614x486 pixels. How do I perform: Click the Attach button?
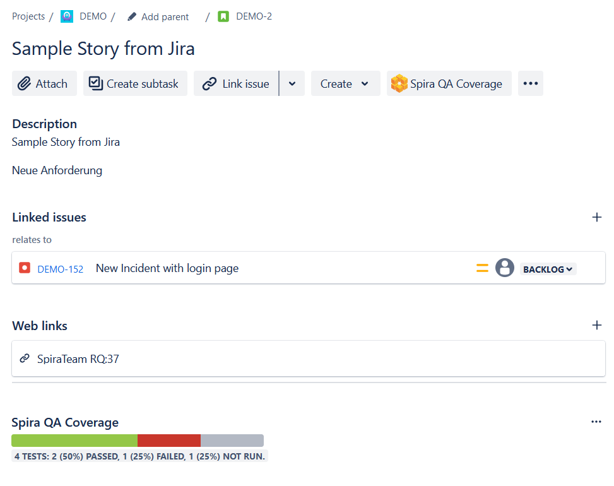click(x=44, y=83)
